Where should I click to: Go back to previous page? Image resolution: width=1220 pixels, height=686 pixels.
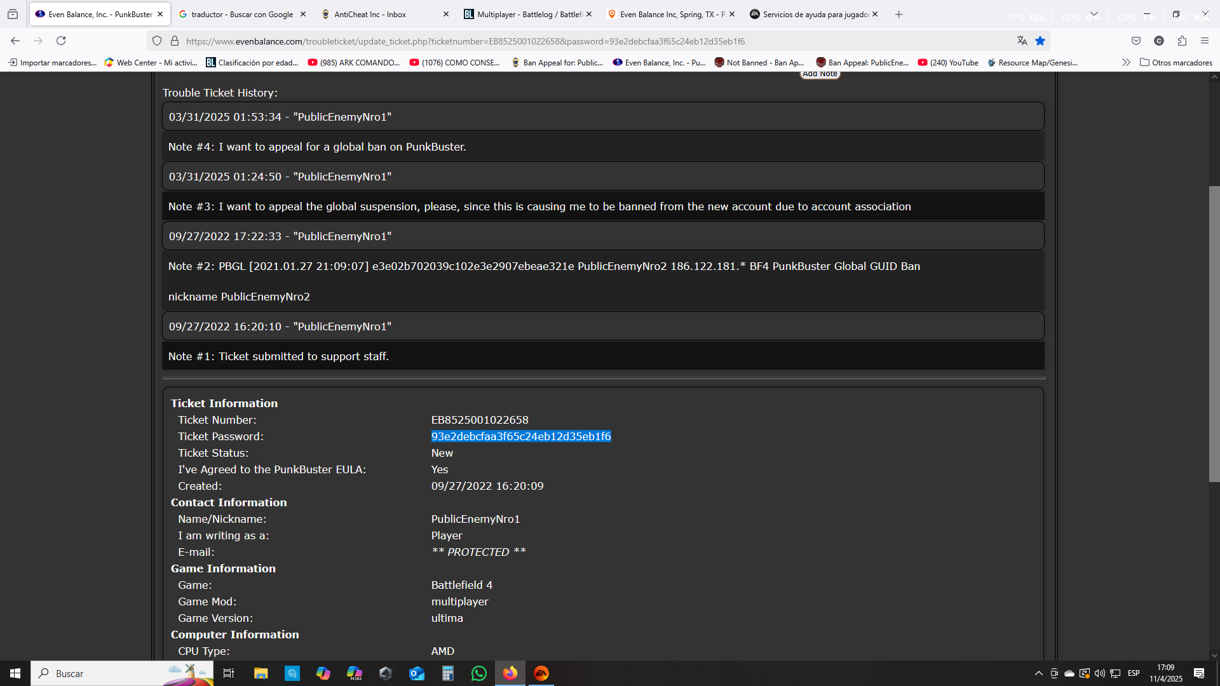point(15,41)
